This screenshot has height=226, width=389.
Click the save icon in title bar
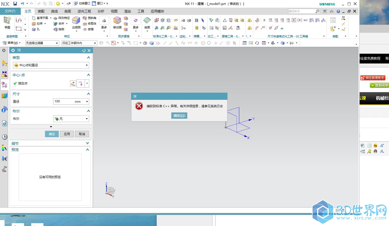[15, 4]
